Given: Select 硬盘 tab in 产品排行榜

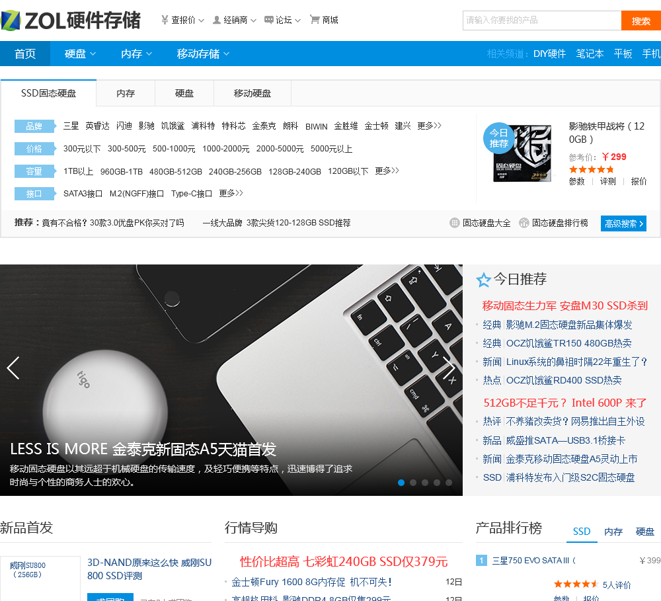Looking at the screenshot, I should pyautogui.click(x=645, y=532).
